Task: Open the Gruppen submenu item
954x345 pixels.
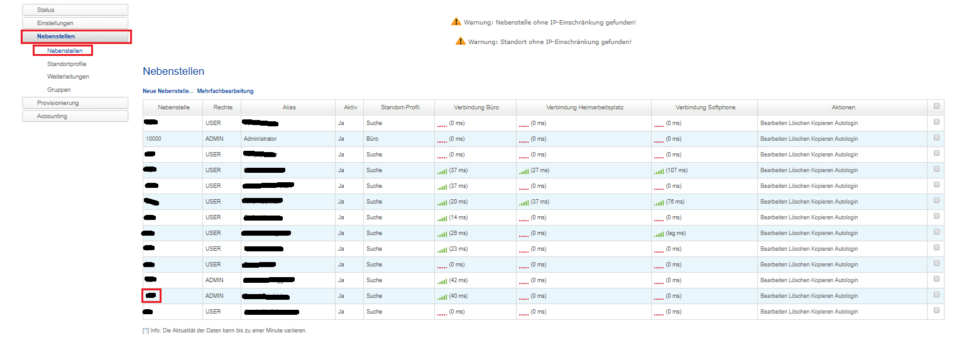Action: tap(58, 90)
